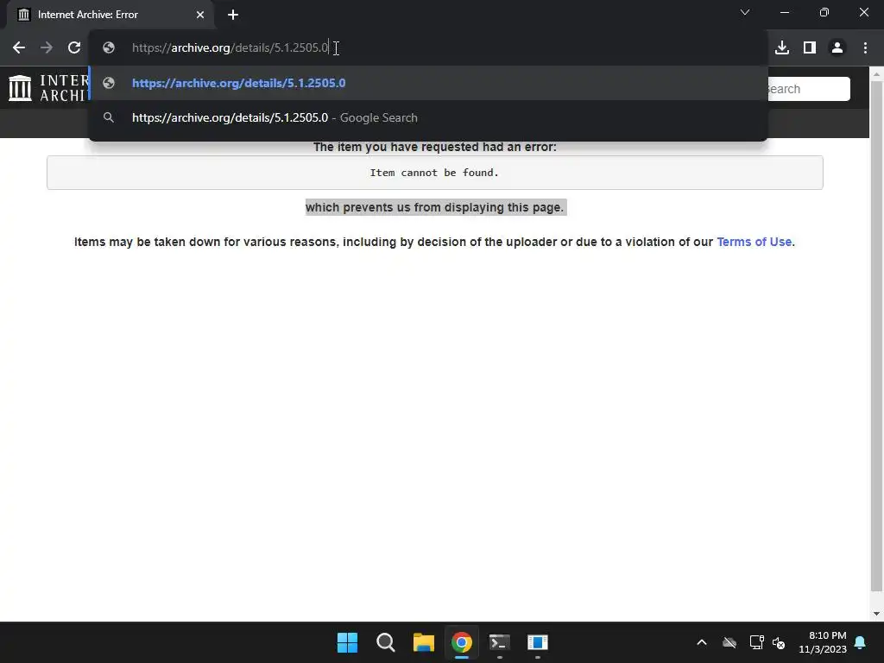The height and width of the screenshot is (663, 884).
Task: Open the notifications bell icon
Action: (861, 642)
